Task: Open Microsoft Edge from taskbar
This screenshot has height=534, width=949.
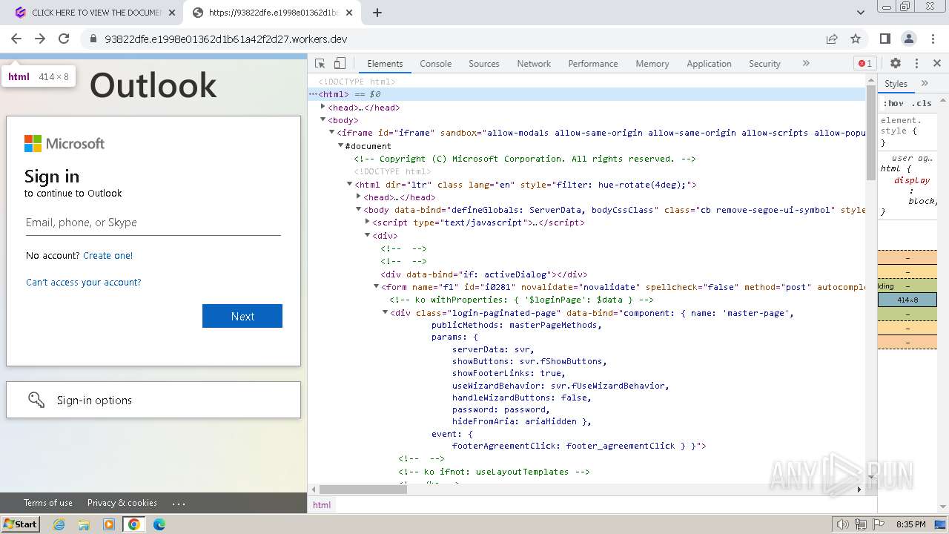Action: click(x=159, y=524)
